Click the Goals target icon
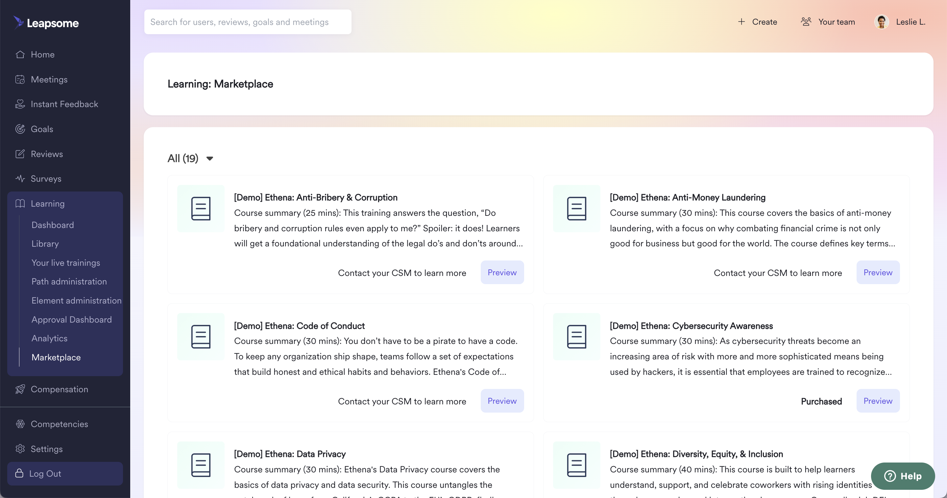The image size is (947, 498). pos(20,129)
